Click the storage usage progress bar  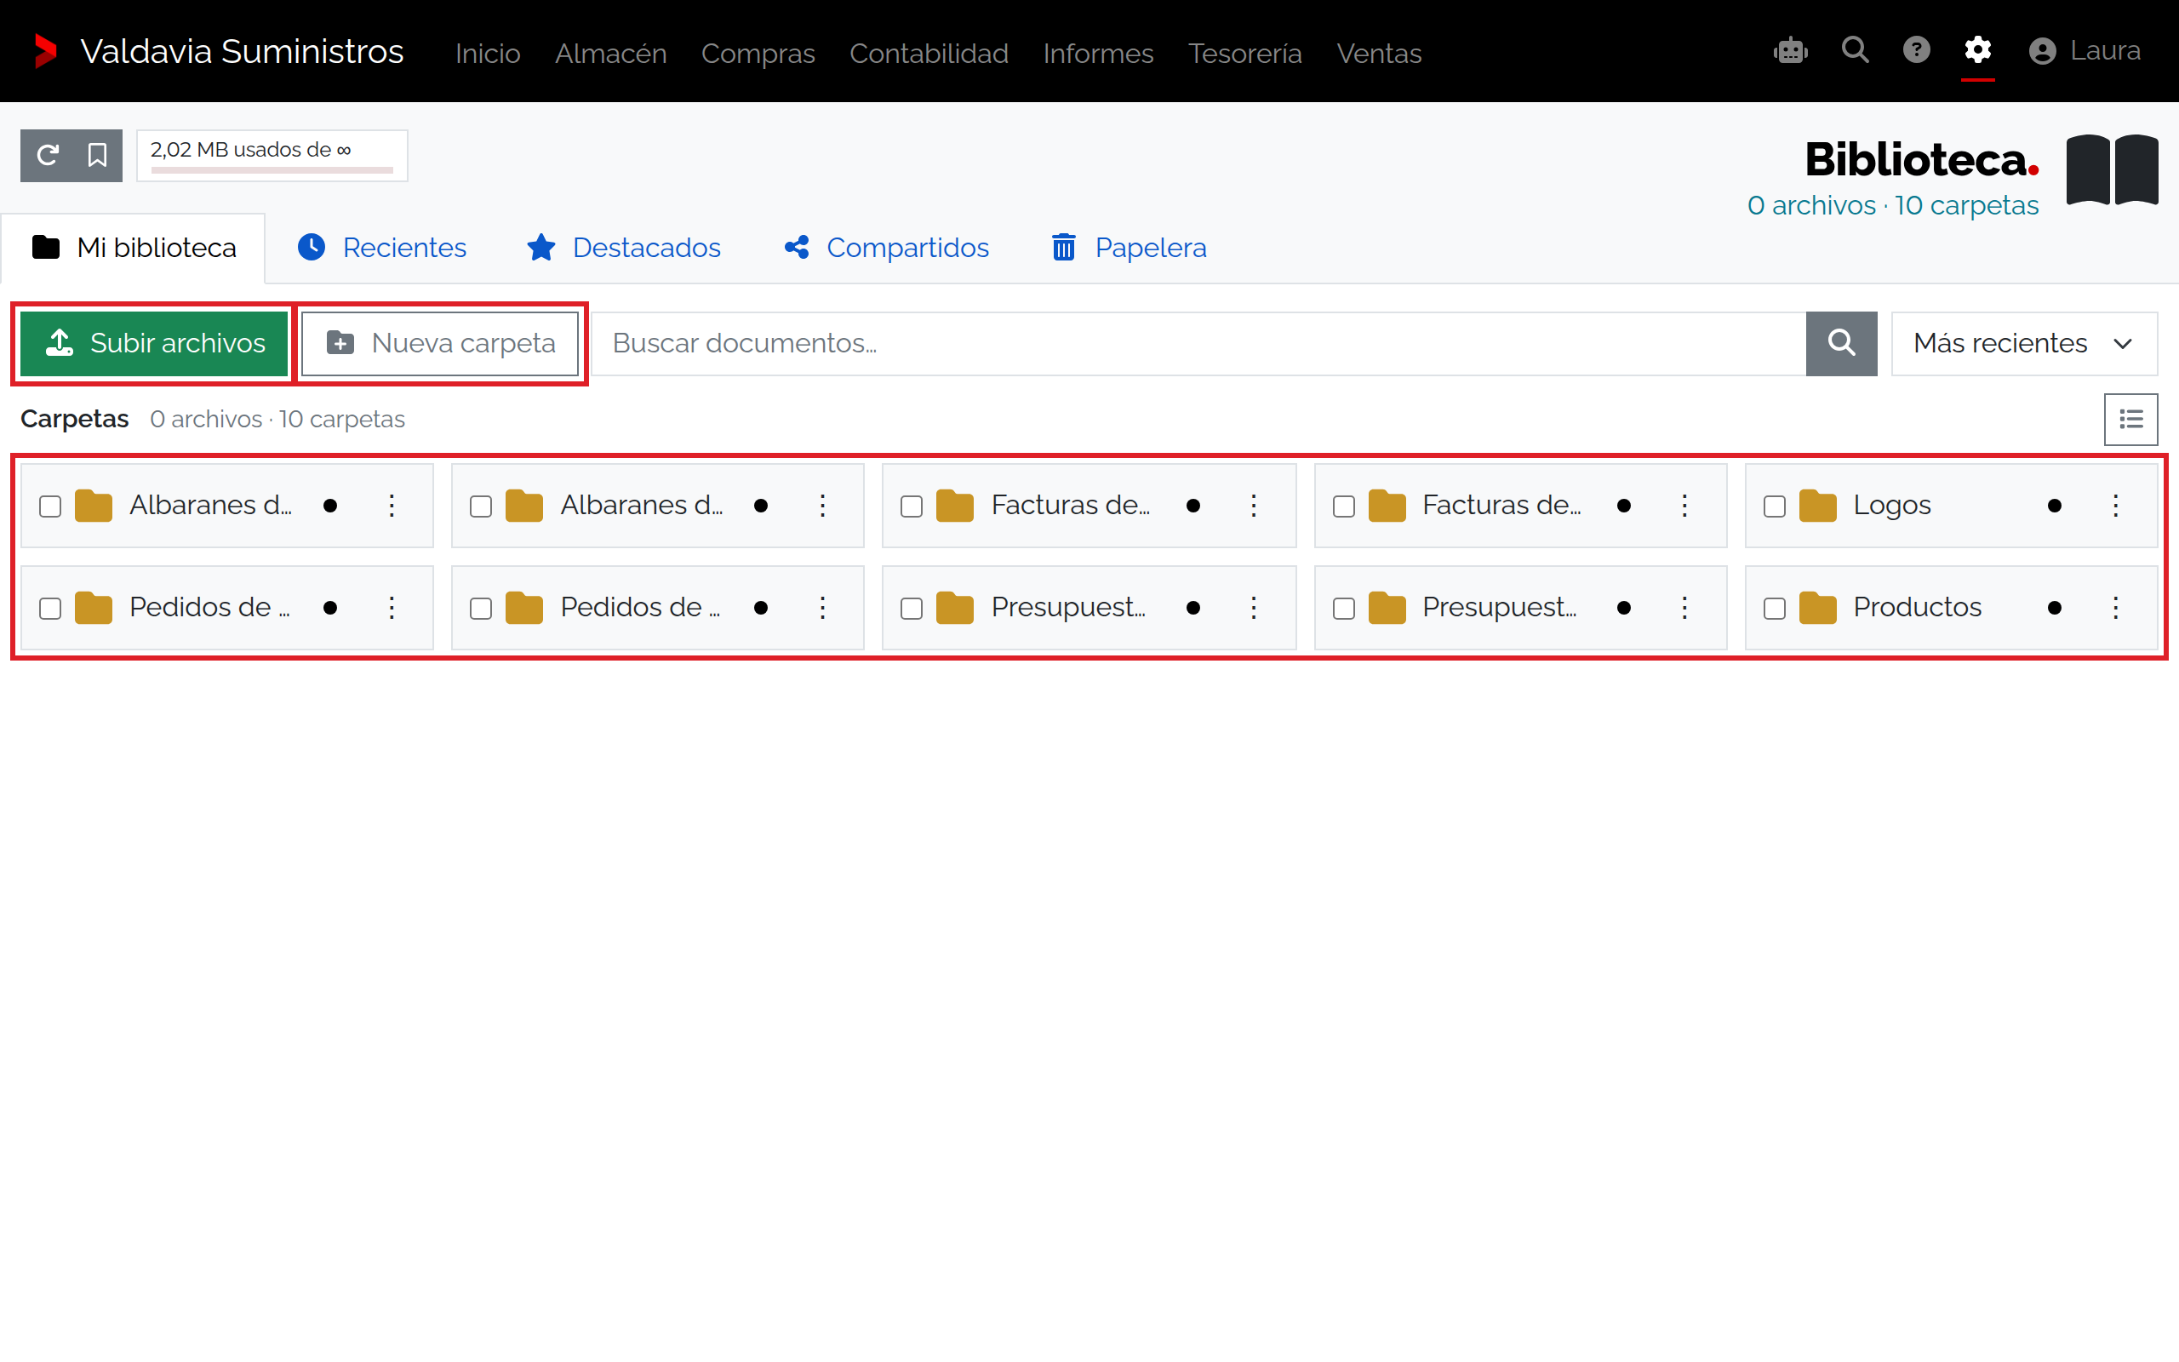tap(272, 169)
